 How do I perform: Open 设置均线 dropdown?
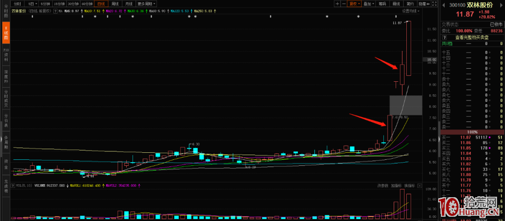click(x=411, y=11)
